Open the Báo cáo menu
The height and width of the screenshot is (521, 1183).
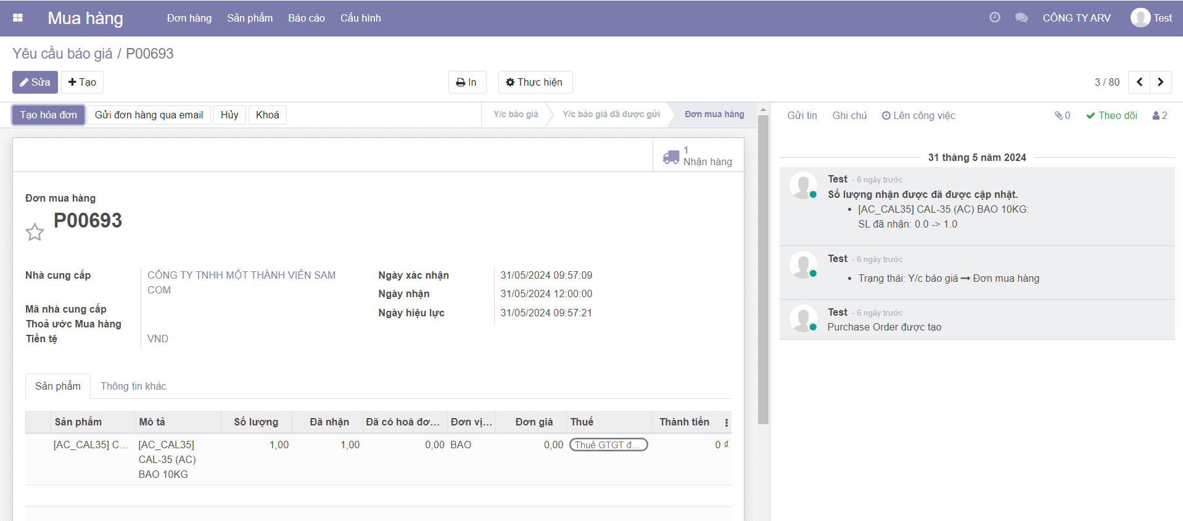[306, 18]
